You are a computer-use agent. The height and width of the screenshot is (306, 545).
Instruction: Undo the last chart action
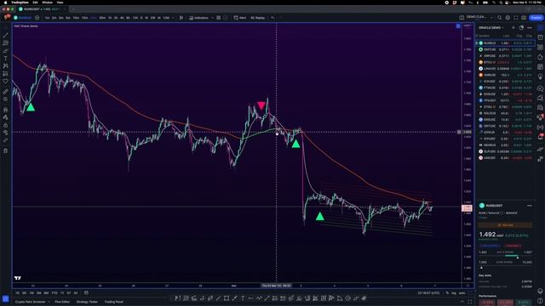(272, 18)
